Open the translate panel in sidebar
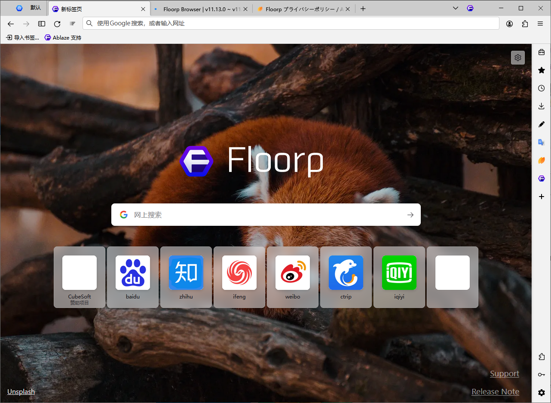 542,142
